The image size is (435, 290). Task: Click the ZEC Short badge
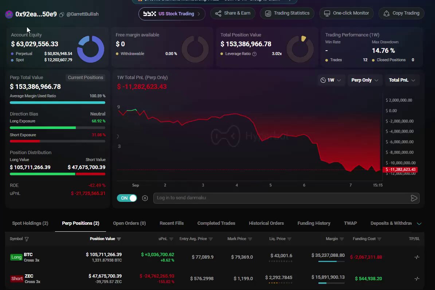17,279
